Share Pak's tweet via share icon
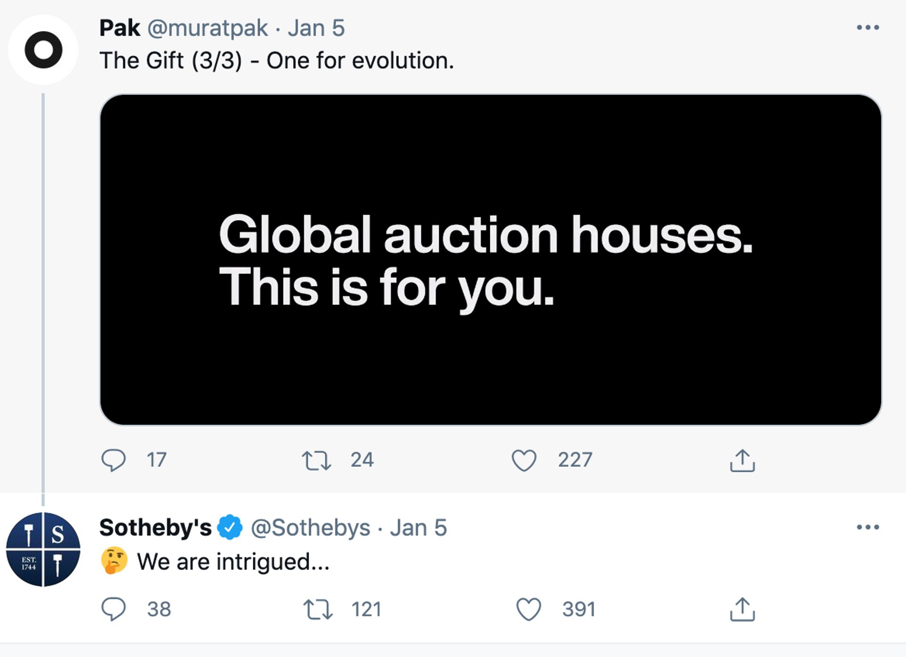Viewport: 906px width, 657px height. [742, 460]
